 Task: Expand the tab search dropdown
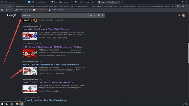2,2
